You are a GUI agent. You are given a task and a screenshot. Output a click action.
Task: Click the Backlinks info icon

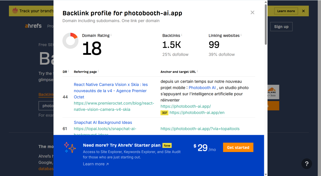(182, 35)
